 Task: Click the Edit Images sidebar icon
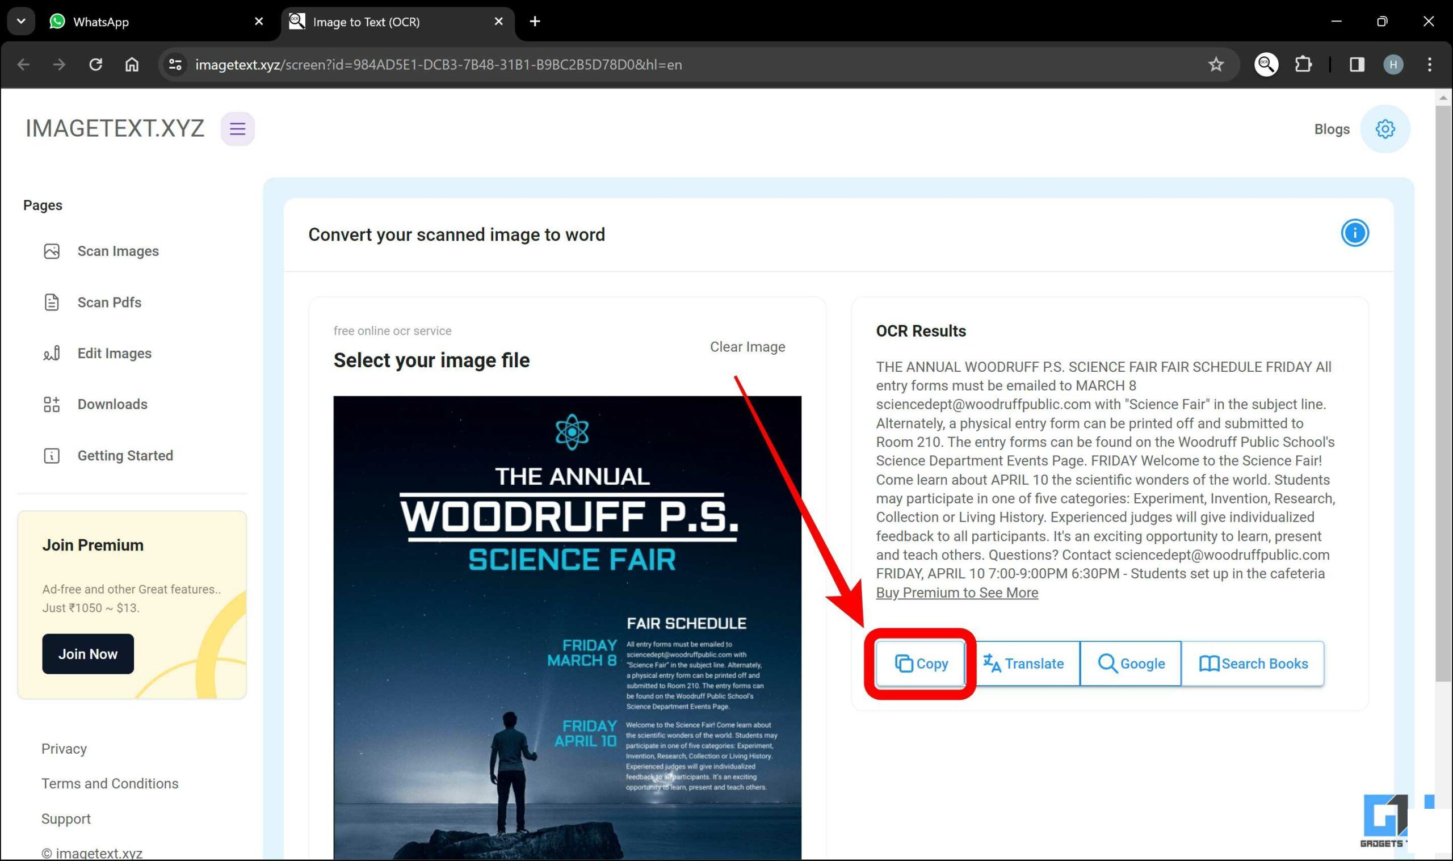pos(52,352)
